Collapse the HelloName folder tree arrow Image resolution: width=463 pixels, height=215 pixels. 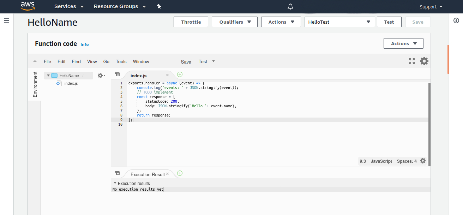click(48, 76)
